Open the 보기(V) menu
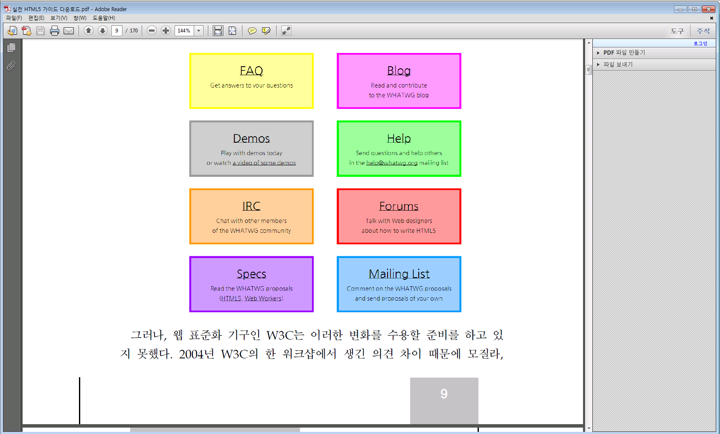This screenshot has height=434, width=720. tap(59, 18)
